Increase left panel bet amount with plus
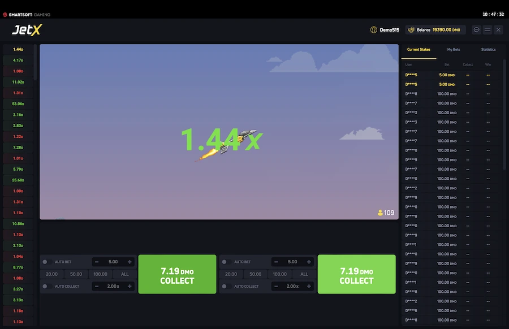 click(x=130, y=262)
